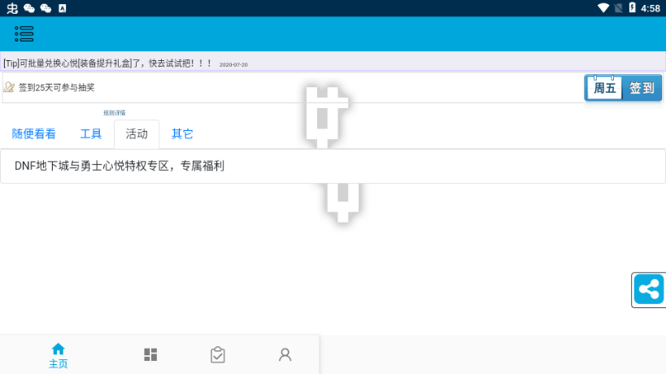666x374 pixels.
Task: Tap the pencil sign-in icon
Action: click(x=10, y=88)
